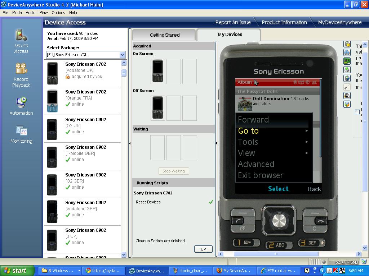Click the Stop Waiting button

coord(174,171)
